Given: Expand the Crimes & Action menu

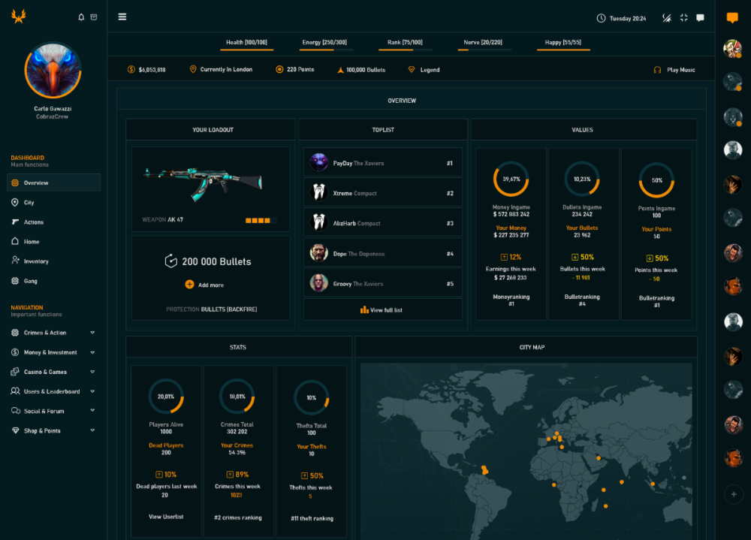Looking at the screenshot, I should pyautogui.click(x=92, y=333).
